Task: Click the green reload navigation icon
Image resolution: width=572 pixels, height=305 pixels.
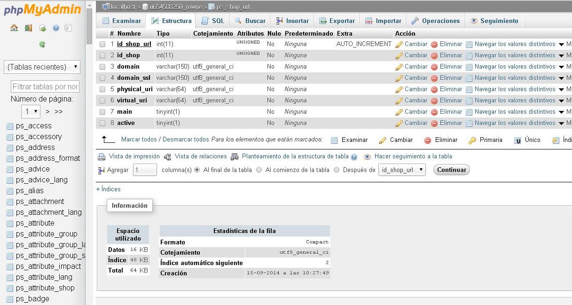Action: pyautogui.click(x=42, y=45)
